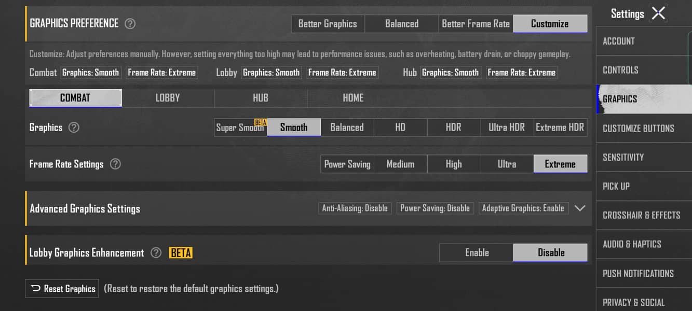Disable Lobby Graphics Enhancement

[x=550, y=252]
